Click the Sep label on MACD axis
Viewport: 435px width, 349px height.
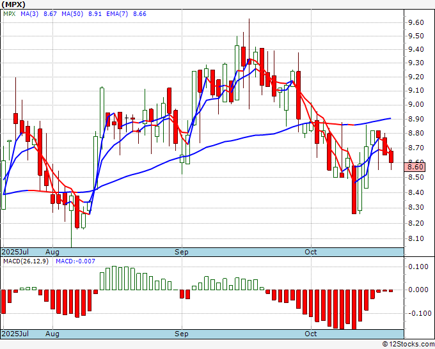coord(182,334)
